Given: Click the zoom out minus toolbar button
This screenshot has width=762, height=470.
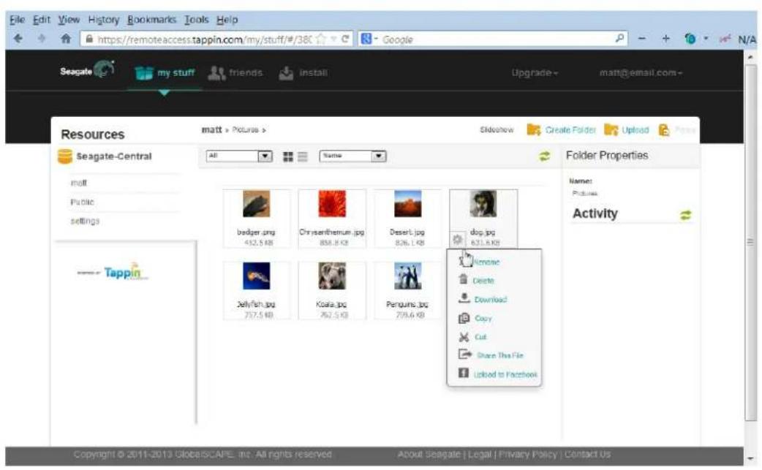Looking at the screenshot, I should click(642, 38).
